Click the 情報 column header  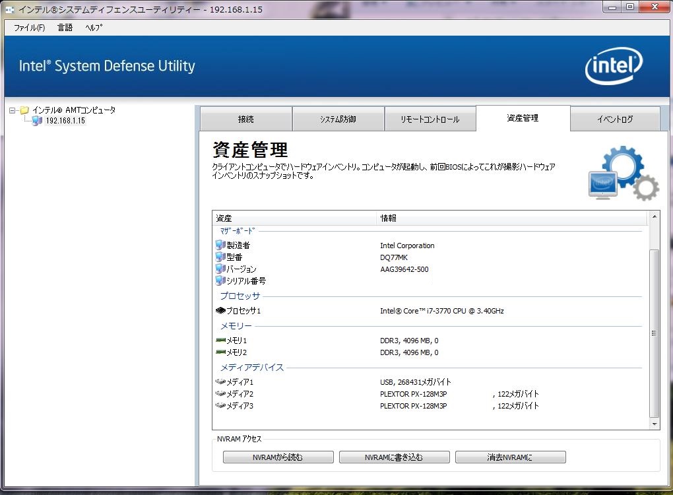click(x=511, y=218)
